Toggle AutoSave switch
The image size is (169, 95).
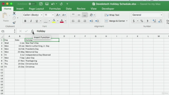32,4
